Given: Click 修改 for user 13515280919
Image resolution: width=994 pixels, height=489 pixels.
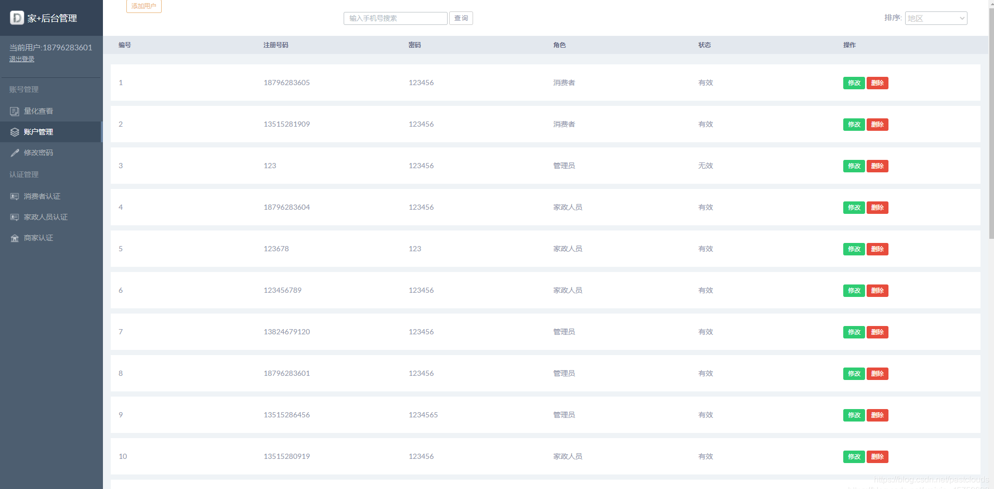Looking at the screenshot, I should [854, 457].
